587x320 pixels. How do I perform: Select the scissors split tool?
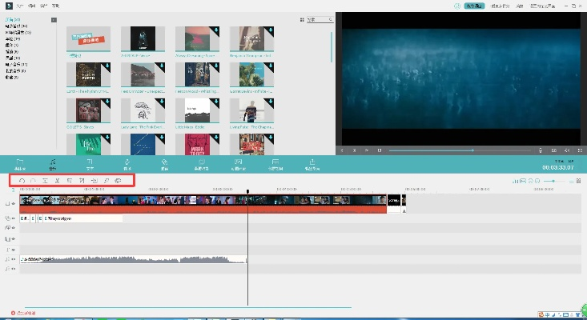[x=58, y=182]
